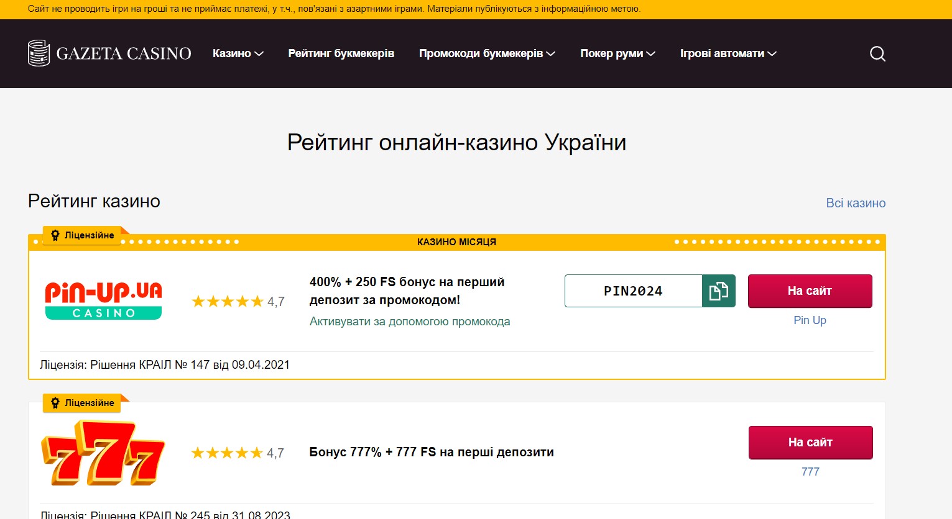
Task: Click the Pin-Up star rating 4,7
Action: click(238, 302)
